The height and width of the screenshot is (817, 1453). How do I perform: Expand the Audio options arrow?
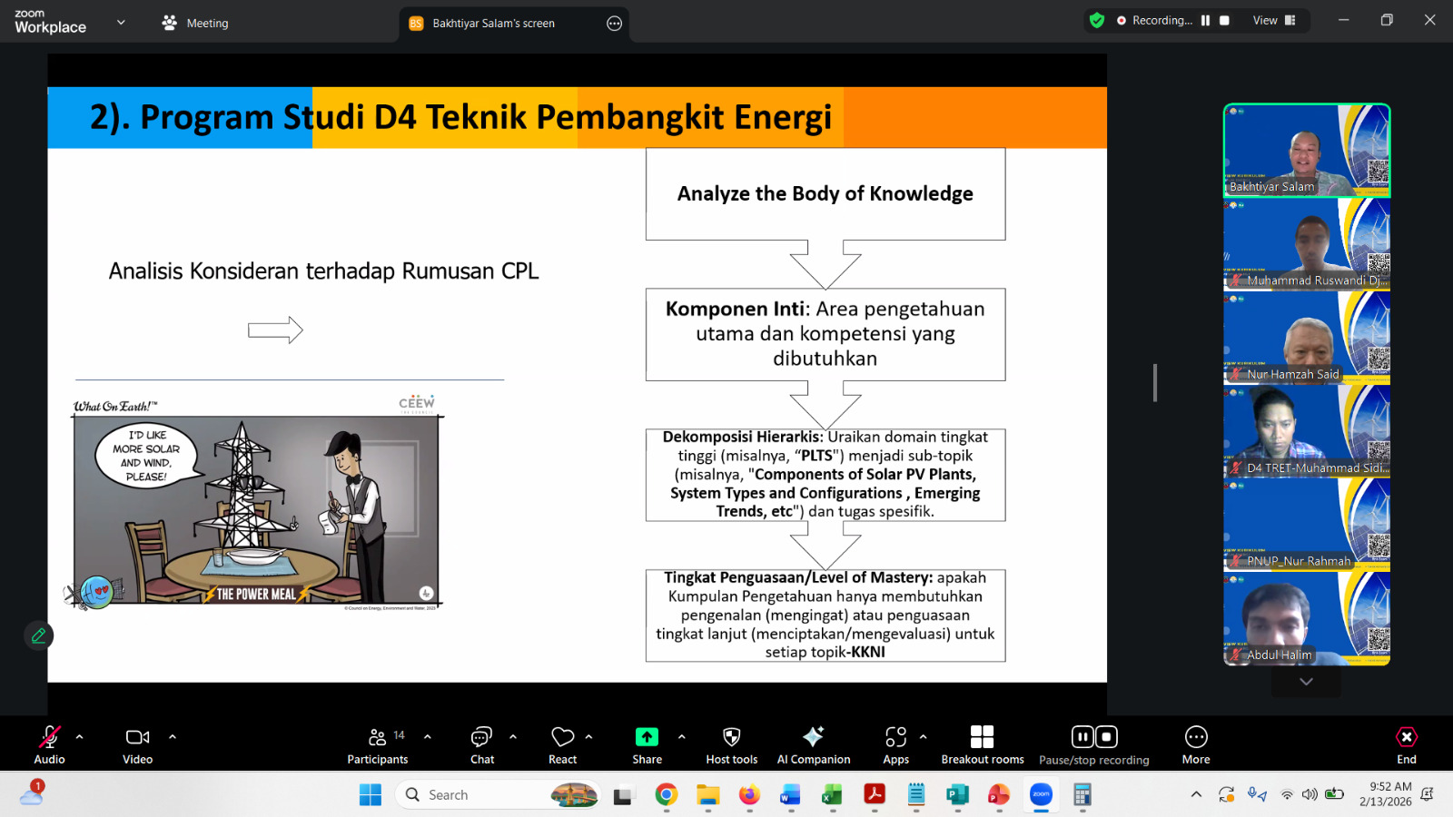(x=80, y=737)
